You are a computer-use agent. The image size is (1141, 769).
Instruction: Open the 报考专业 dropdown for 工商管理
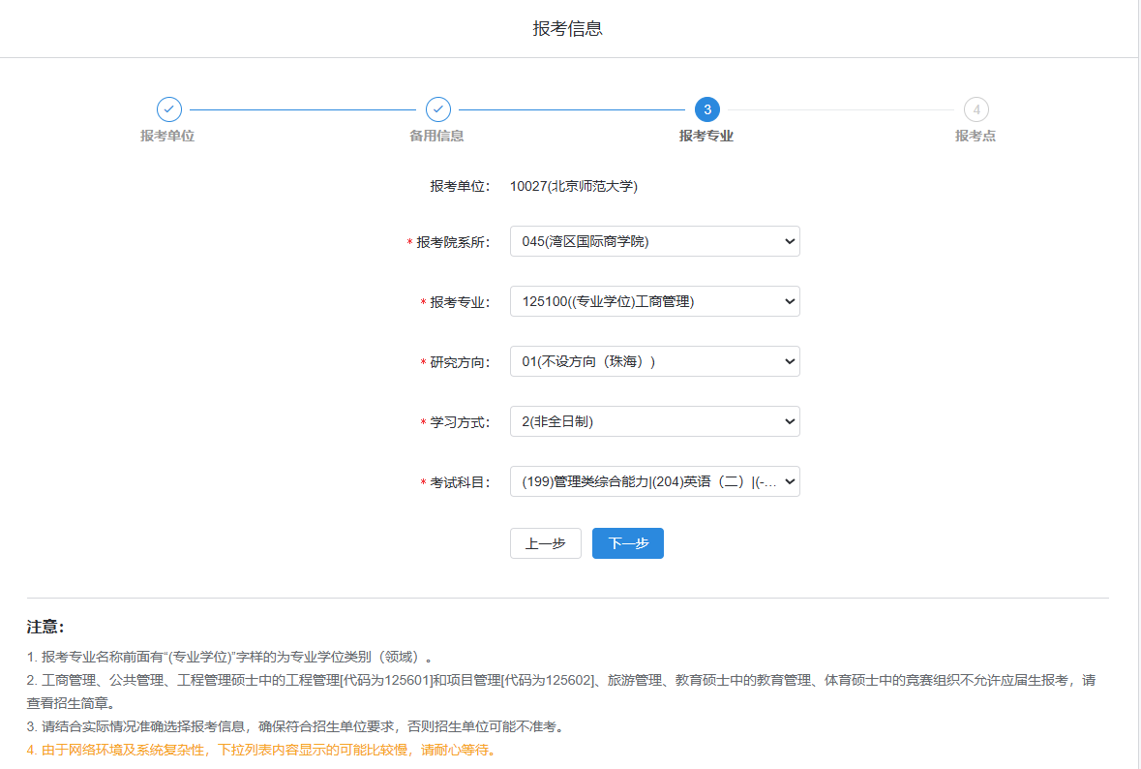(x=654, y=301)
